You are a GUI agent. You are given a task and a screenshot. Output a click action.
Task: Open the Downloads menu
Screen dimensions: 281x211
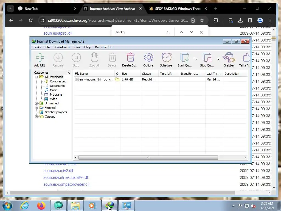(x=61, y=47)
